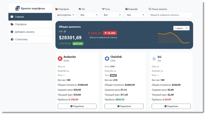Open the Портфель dropdown showing Долгосрочный

pyautogui.click(x=66, y=15)
